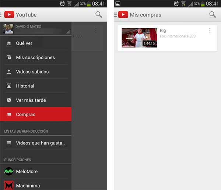Viewport: 221px width, 190px height.
Task: Tap the clock icon beside Ver más tarde
Action: pos(9,100)
